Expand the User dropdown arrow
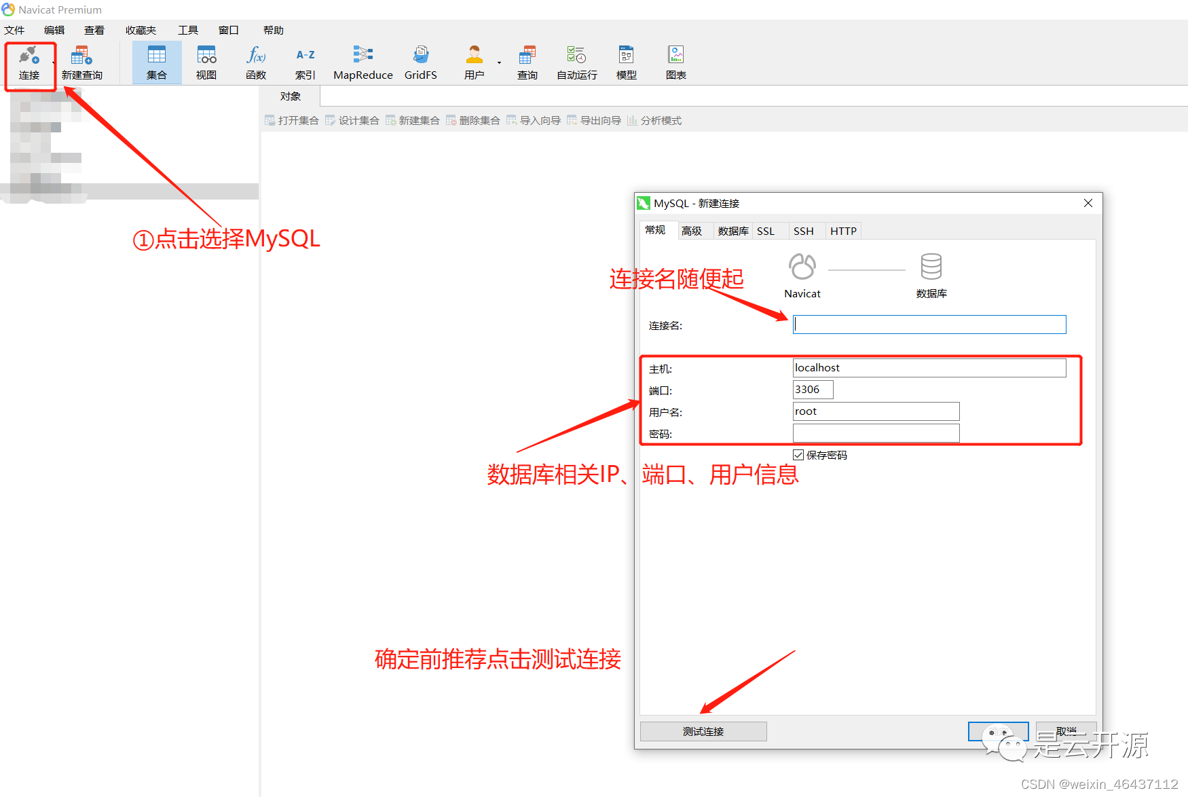 coord(499,62)
